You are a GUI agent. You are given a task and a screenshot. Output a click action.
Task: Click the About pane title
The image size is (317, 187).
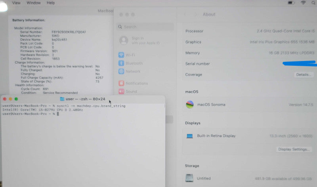[209, 15]
